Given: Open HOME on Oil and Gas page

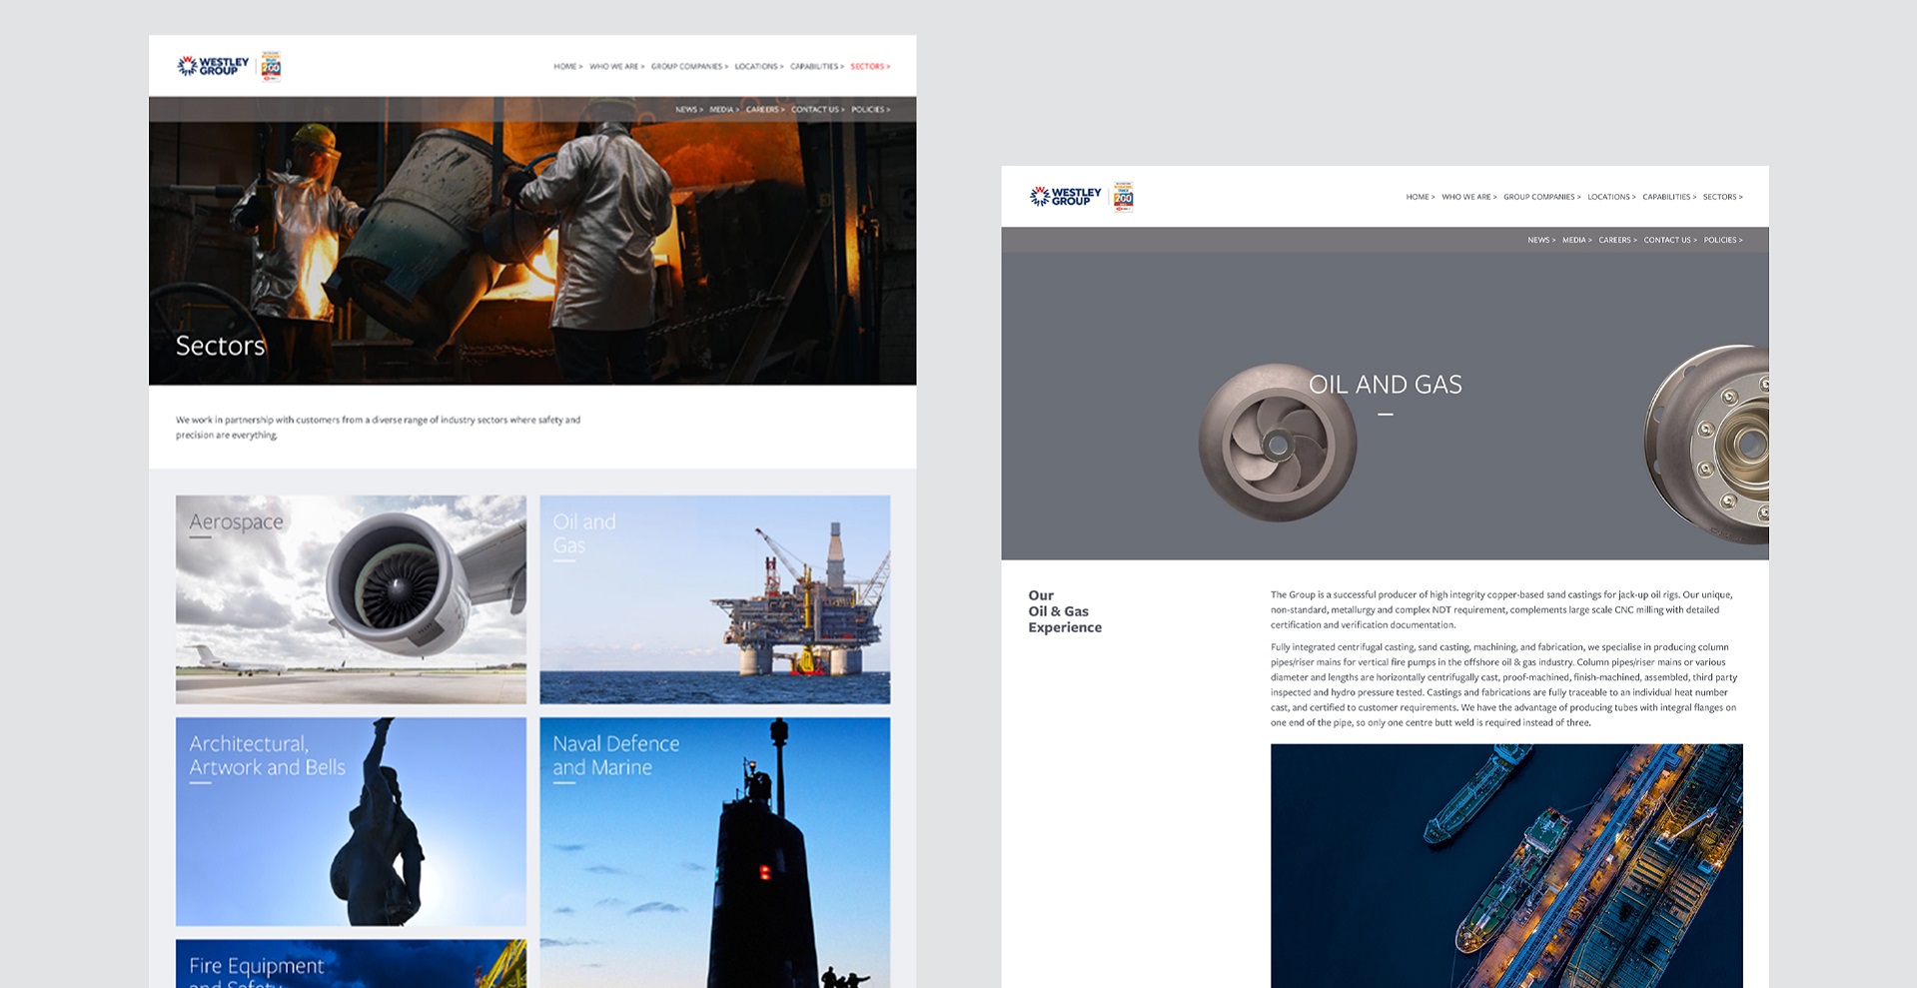Looking at the screenshot, I should 1421,197.
